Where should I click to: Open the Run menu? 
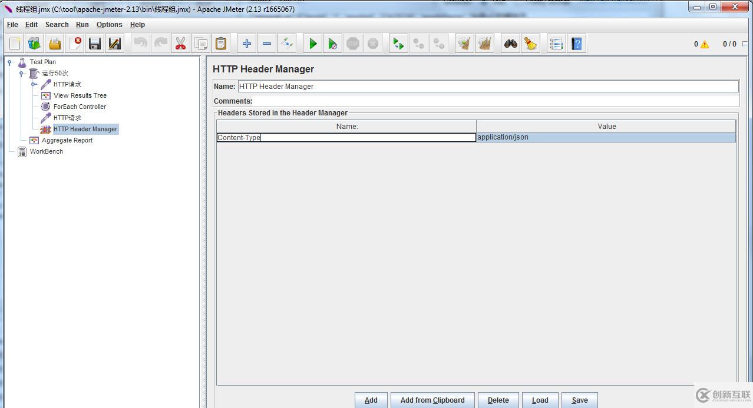(82, 25)
